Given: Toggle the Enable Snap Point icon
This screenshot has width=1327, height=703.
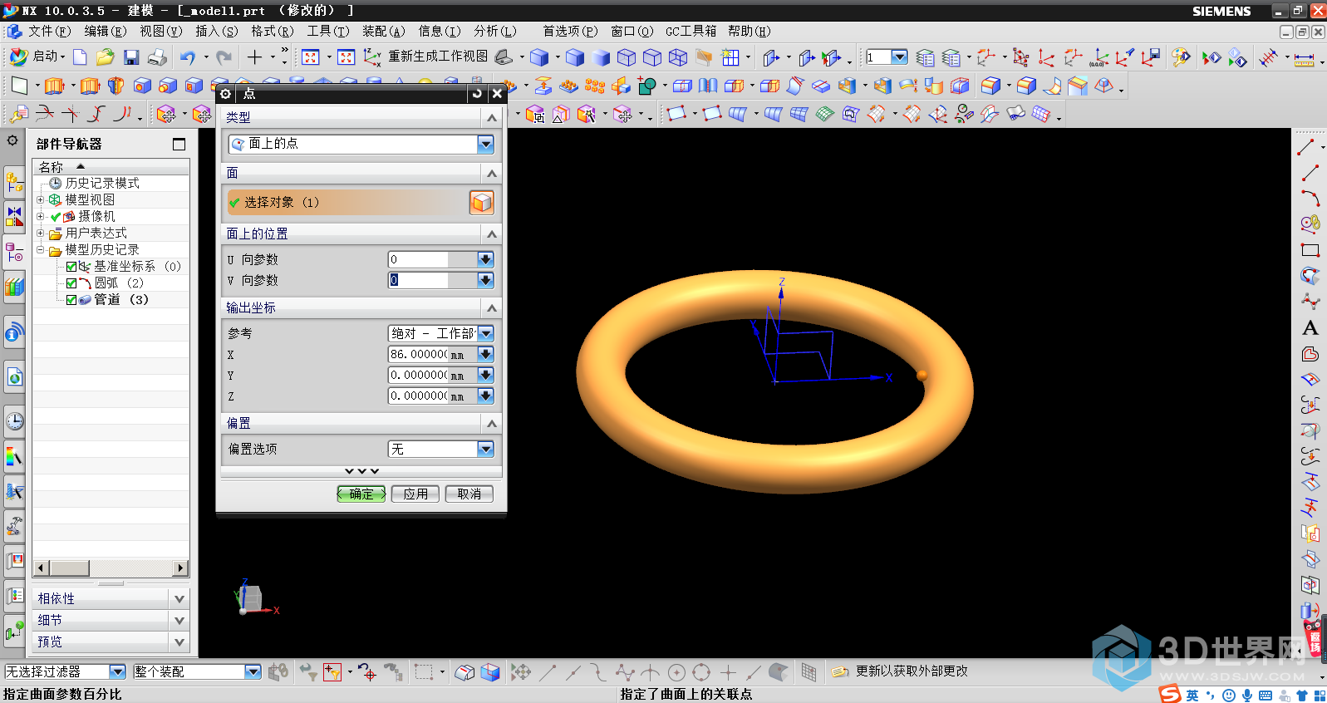Looking at the screenshot, I should 521,671.
